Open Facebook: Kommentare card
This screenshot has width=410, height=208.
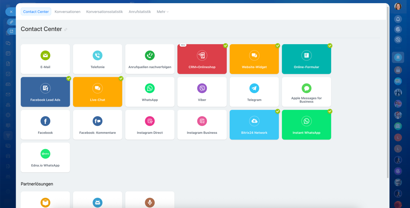tap(97, 125)
